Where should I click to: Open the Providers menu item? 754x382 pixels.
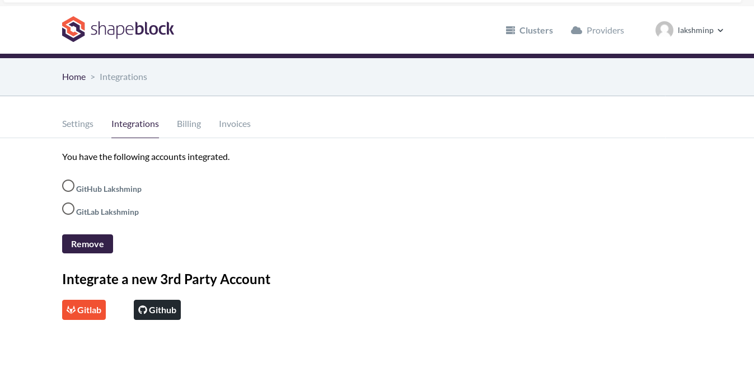pyautogui.click(x=605, y=30)
